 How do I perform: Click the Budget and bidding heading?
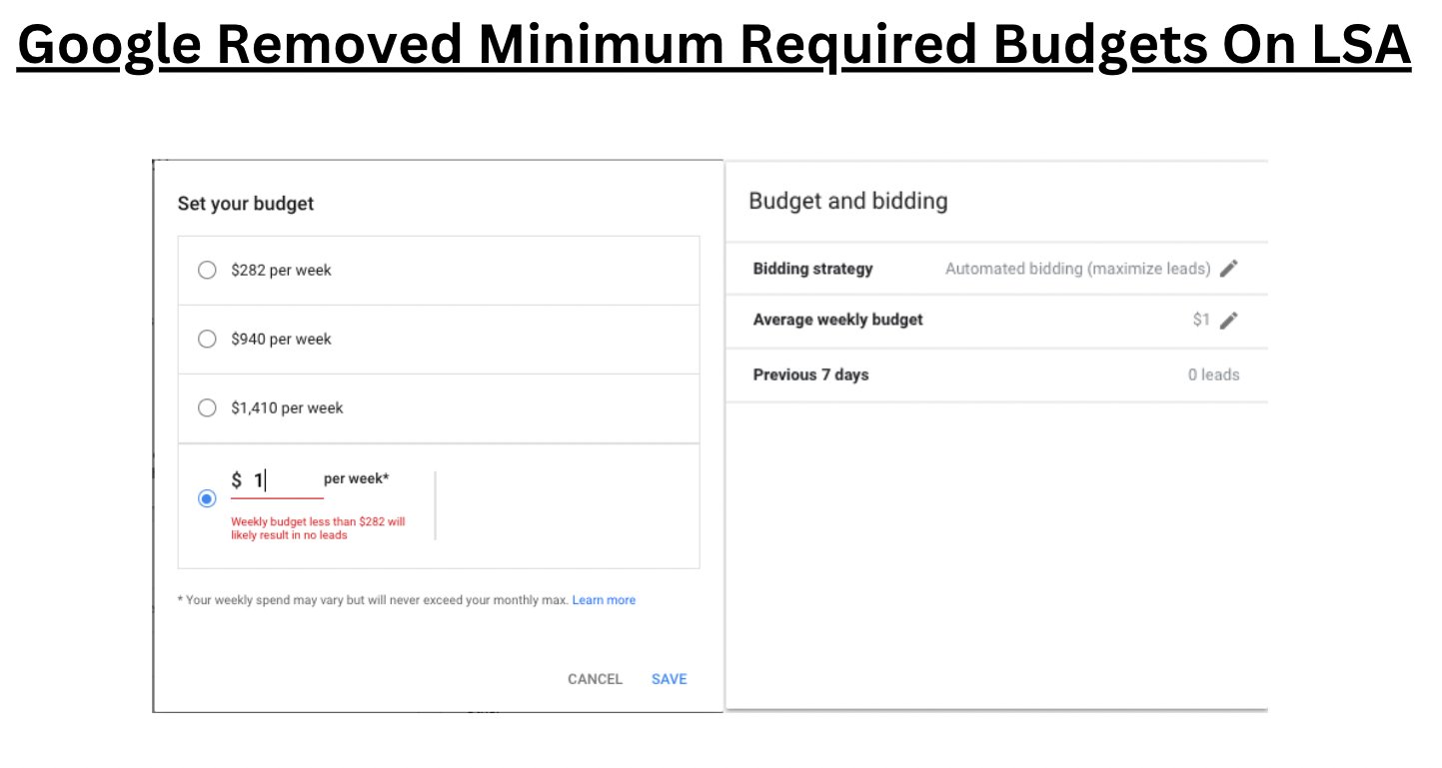pyautogui.click(x=847, y=200)
